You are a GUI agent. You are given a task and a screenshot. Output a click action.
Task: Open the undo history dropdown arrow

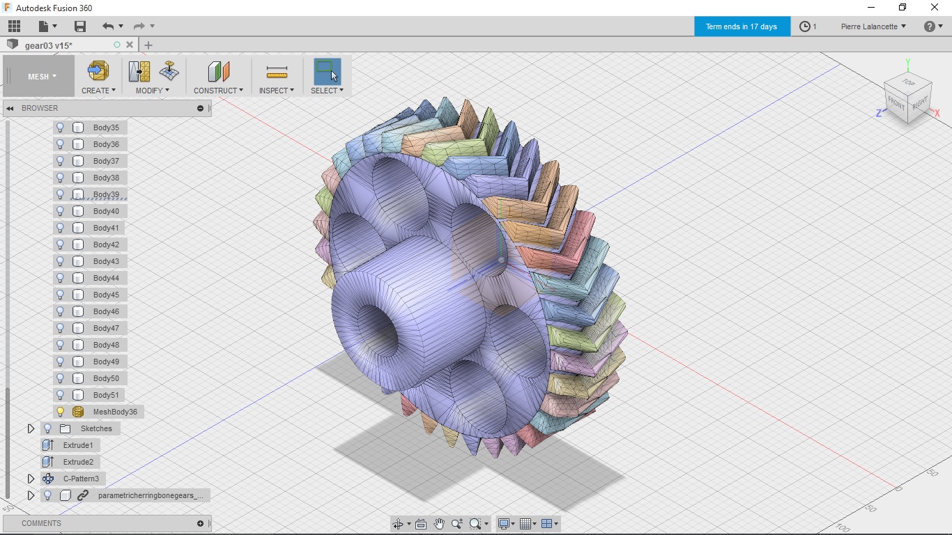click(121, 26)
